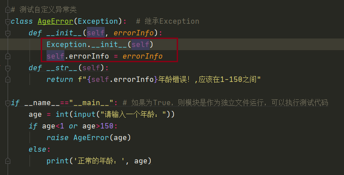
Task: Click raise AgeError(age) statement
Action: [x=89, y=138]
